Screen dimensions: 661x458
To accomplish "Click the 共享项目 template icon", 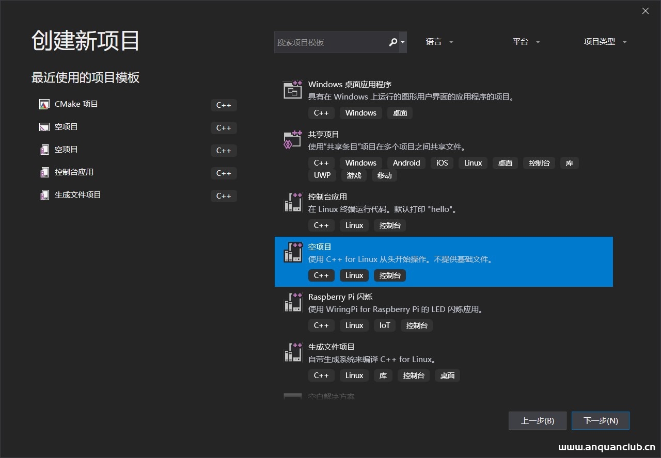I will (292, 139).
